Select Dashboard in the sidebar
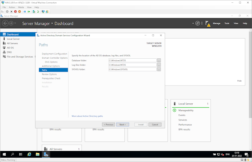 (x=19, y=34)
